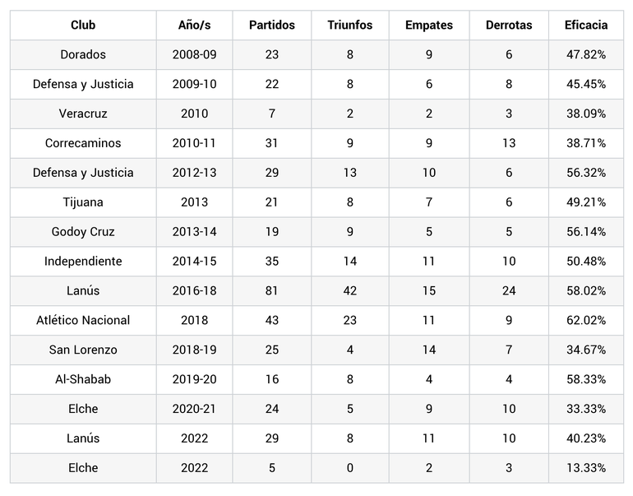Select the Eficacia column header
The height and width of the screenshot is (496, 633).
click(x=585, y=25)
